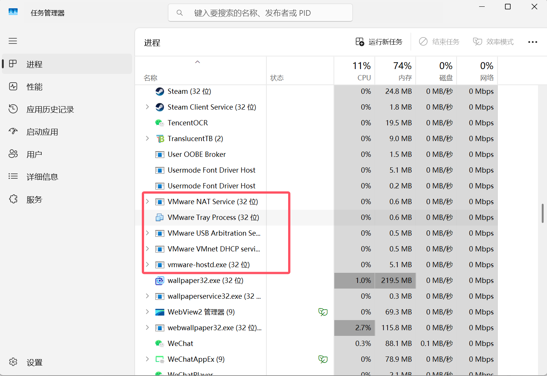Click the WebView2 管理器 icon

coord(160,312)
